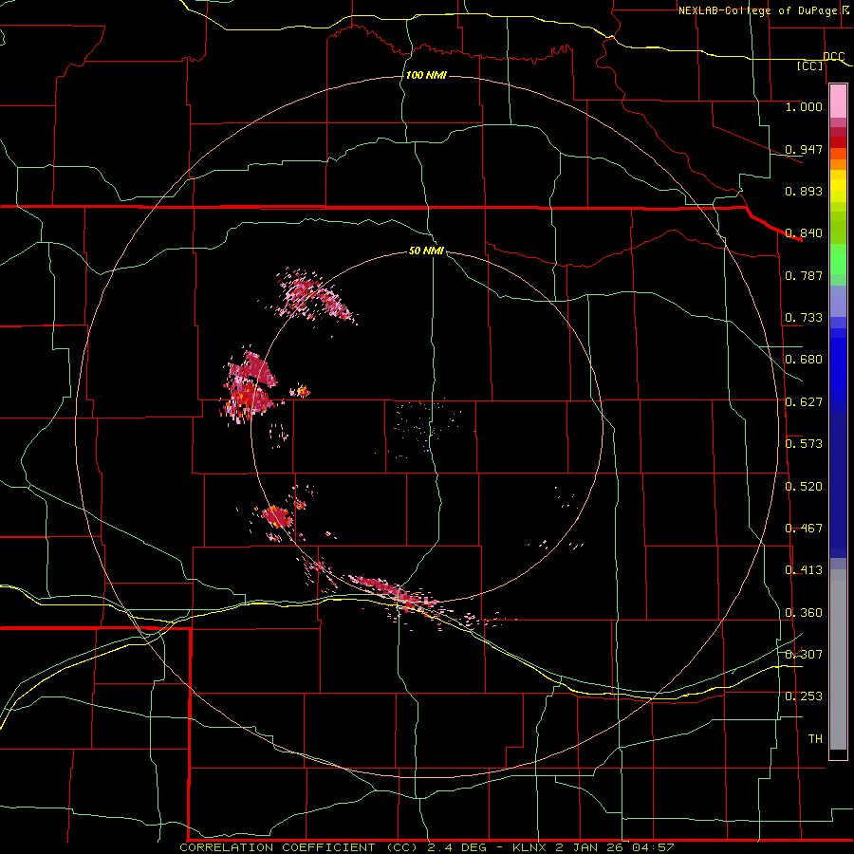Click the 0.840 color scale label
854x854 pixels.
click(804, 232)
